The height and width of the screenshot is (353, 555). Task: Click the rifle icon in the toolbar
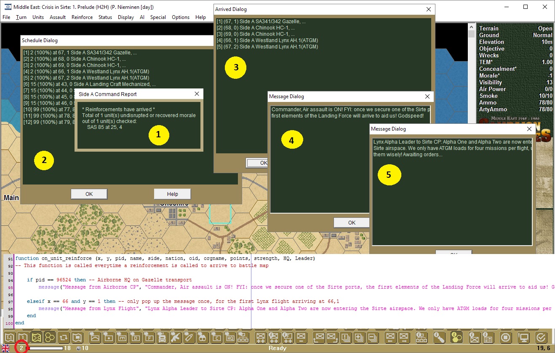click(176, 337)
